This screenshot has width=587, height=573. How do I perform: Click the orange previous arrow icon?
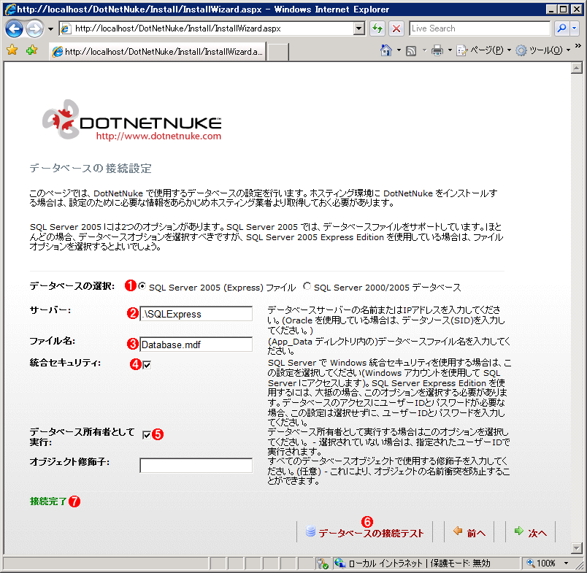tap(458, 531)
